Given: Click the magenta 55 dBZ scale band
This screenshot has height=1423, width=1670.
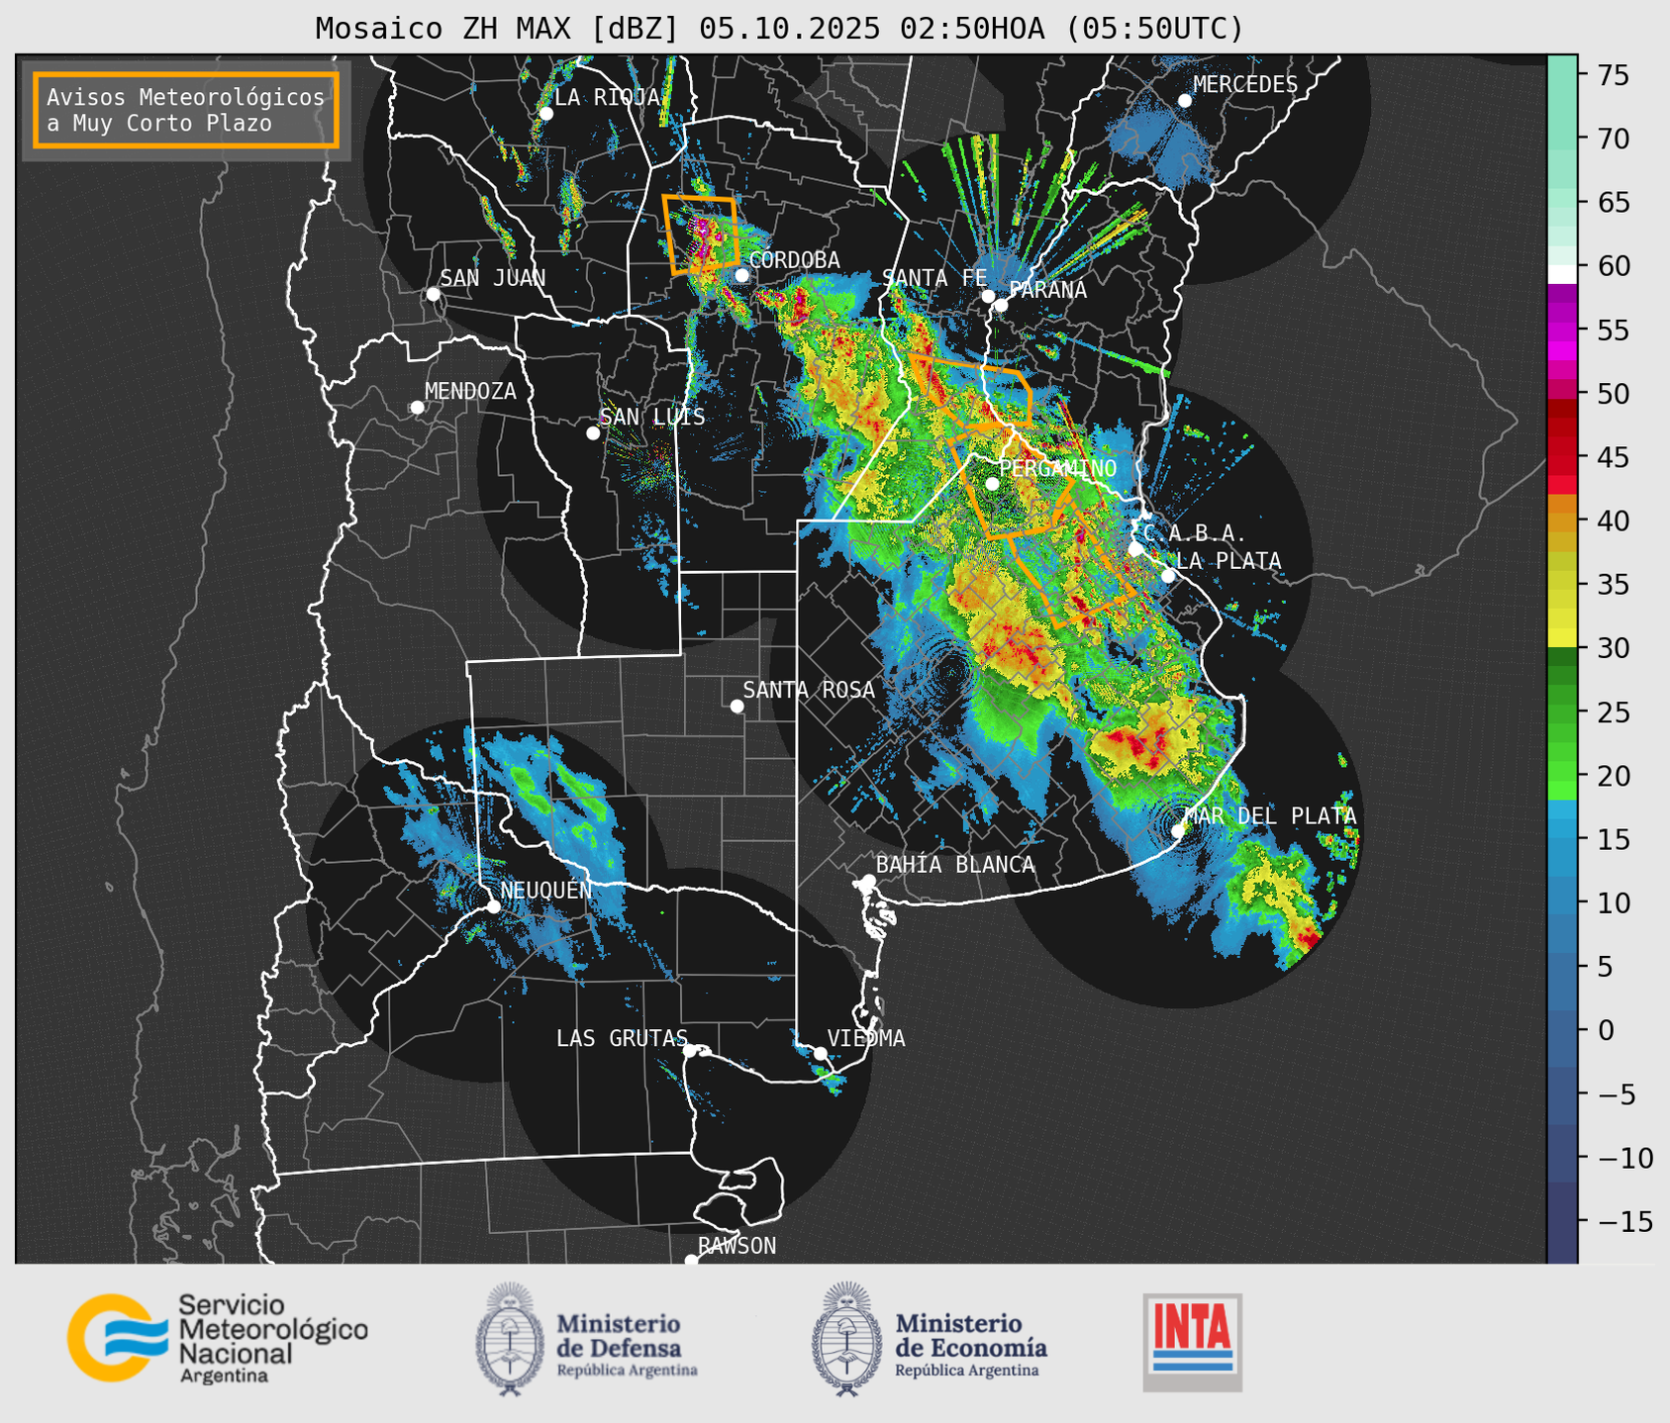Looking at the screenshot, I should click(1562, 330).
